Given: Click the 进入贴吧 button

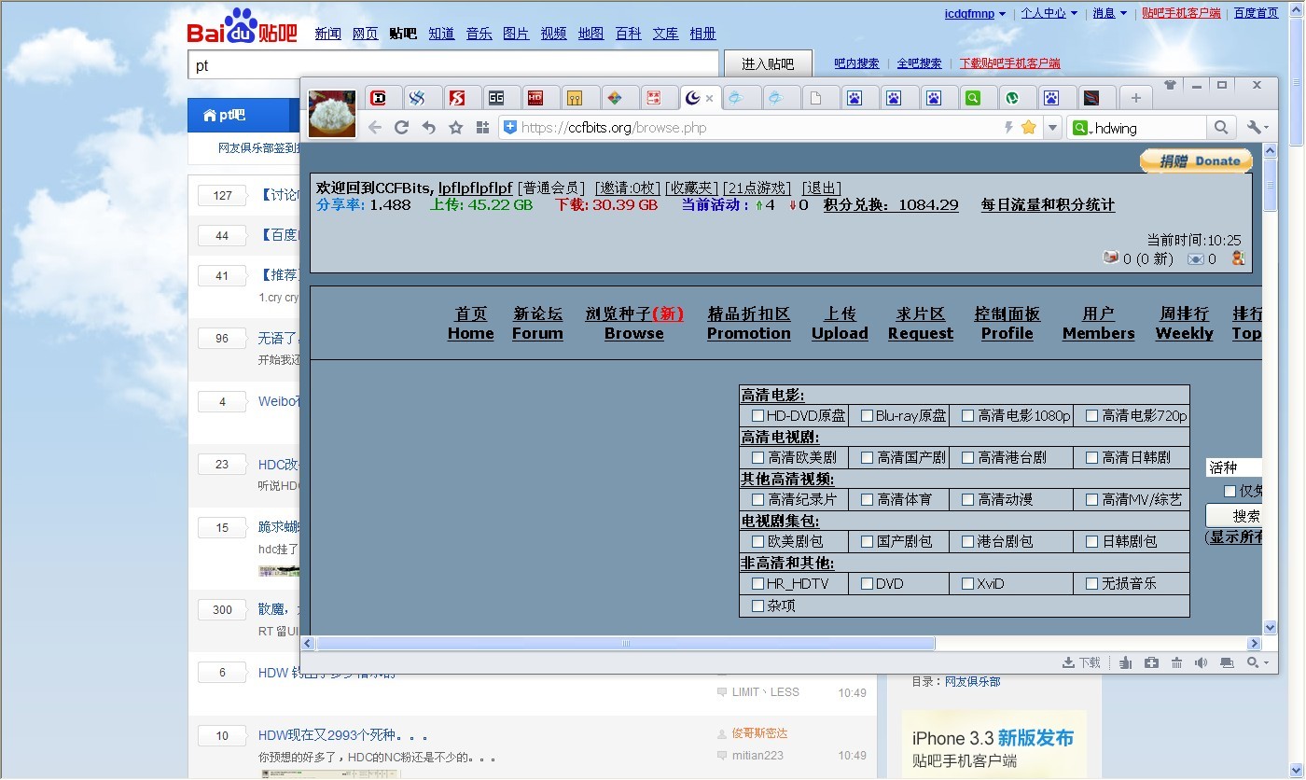Looking at the screenshot, I should click(768, 64).
